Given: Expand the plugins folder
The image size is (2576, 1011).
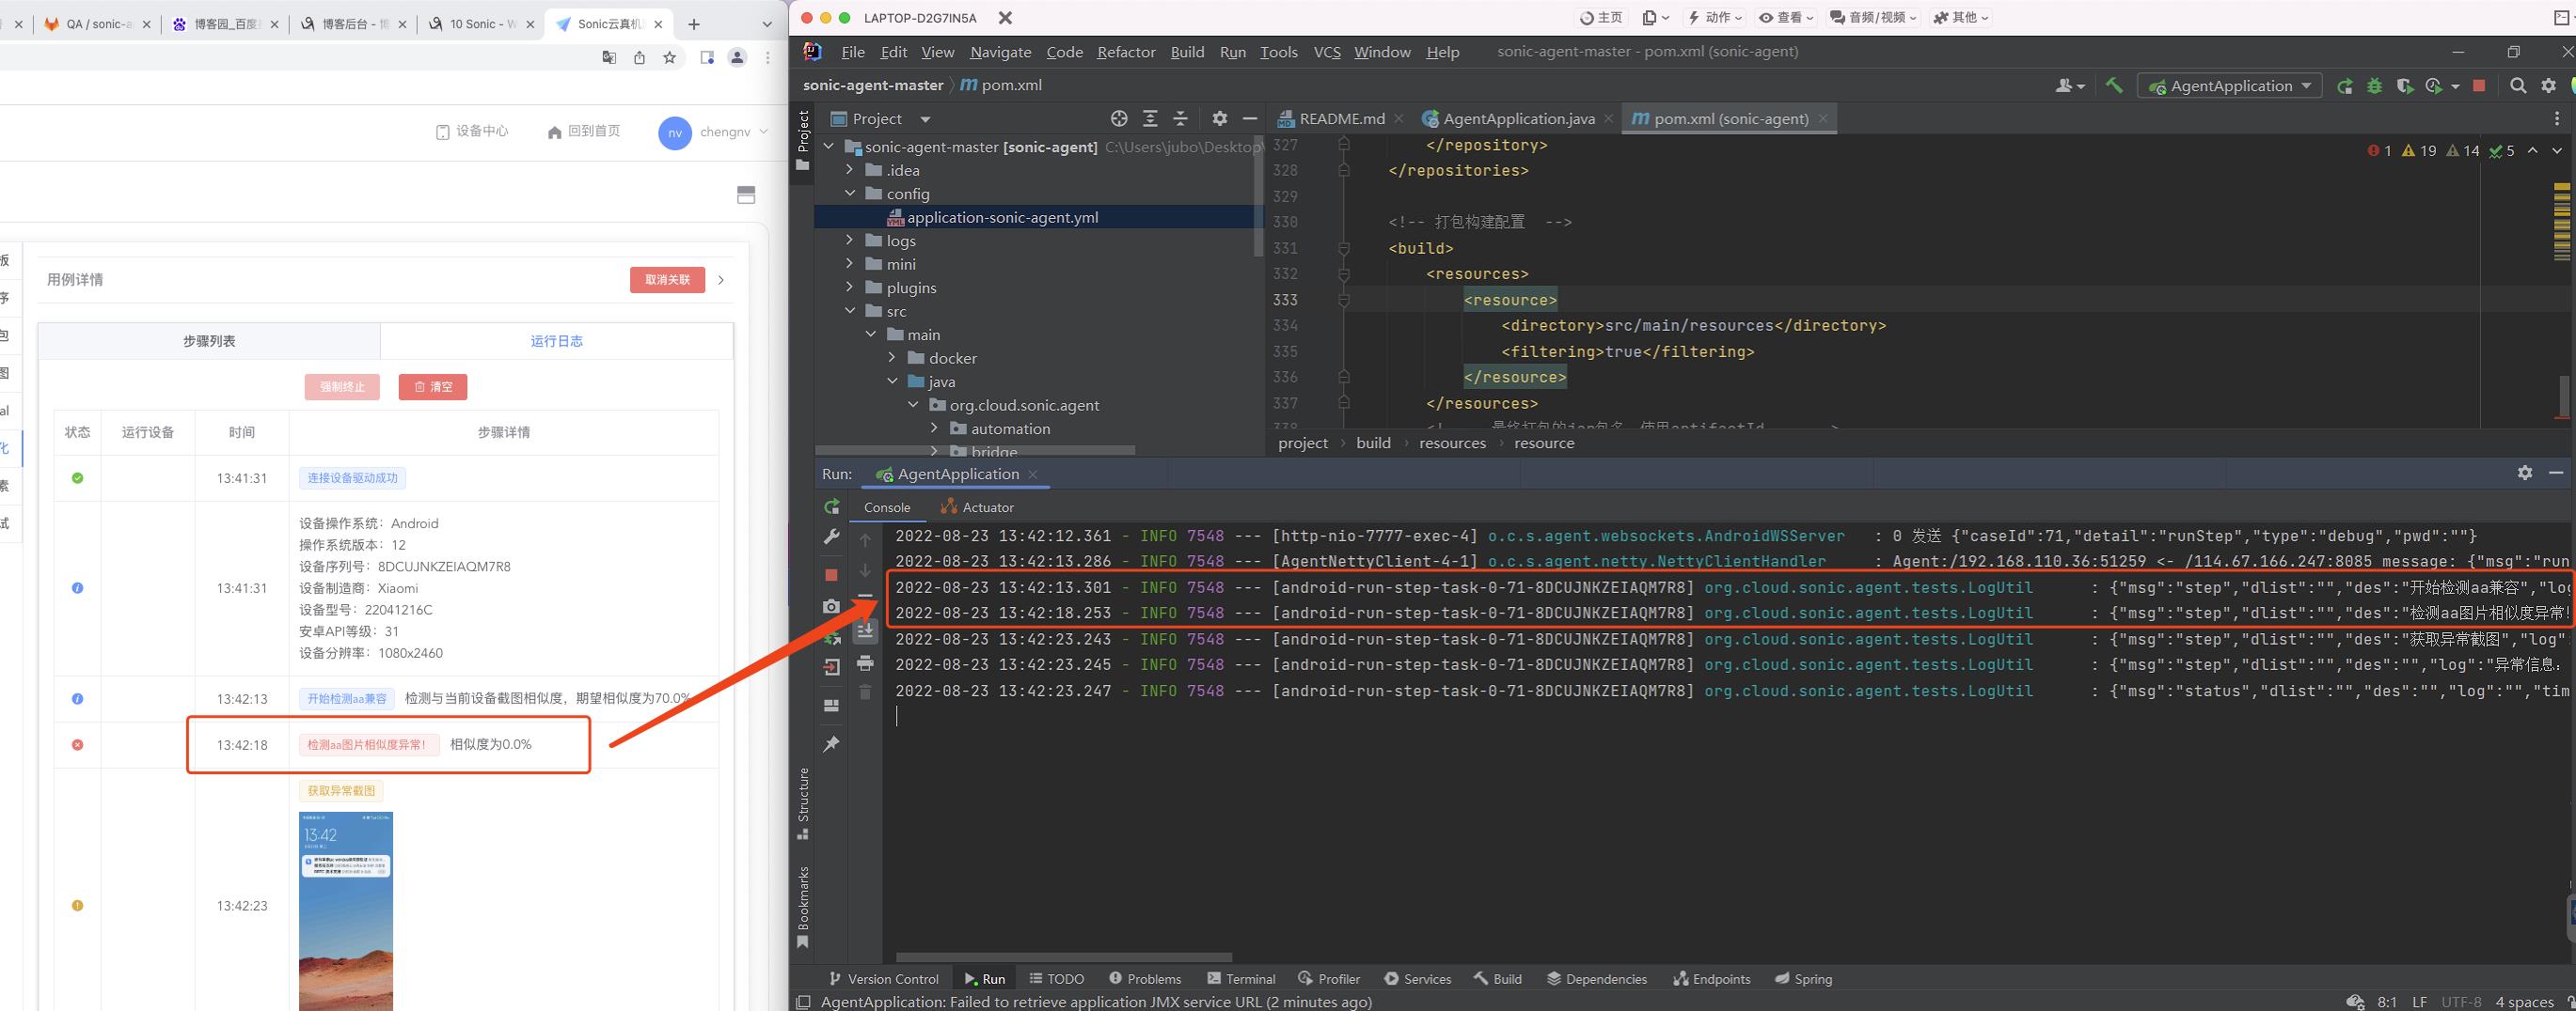Looking at the screenshot, I should click(850, 288).
